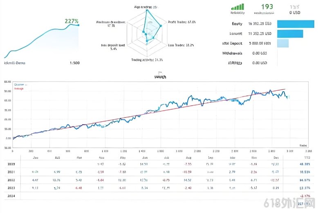The image size is (318, 213).
Task: Select the 2020 row in the monthly table
Action: pyautogui.click(x=159, y=164)
